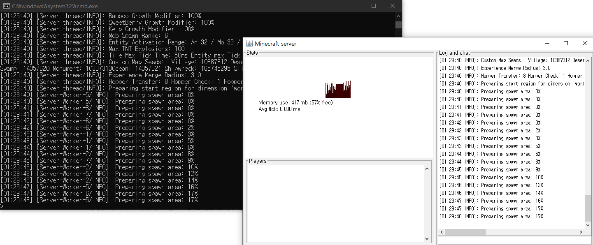This screenshot has height=245, width=593.
Task: Click 'Bamboo Growth Modifier: 100%' line in cmd
Action: [x=100, y=16]
